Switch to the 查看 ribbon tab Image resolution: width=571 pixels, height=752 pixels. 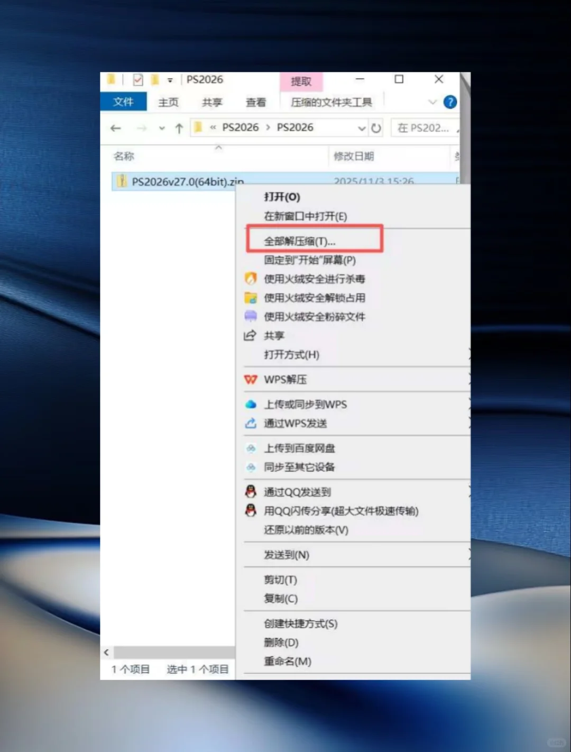coord(256,102)
